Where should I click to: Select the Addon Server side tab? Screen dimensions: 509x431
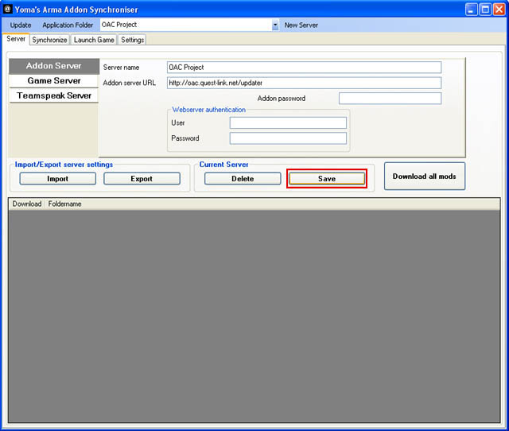click(53, 66)
